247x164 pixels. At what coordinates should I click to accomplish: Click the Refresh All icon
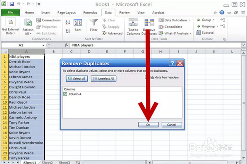pos(28,23)
